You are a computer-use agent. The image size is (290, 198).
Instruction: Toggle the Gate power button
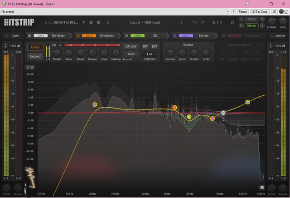[x=7, y=35]
